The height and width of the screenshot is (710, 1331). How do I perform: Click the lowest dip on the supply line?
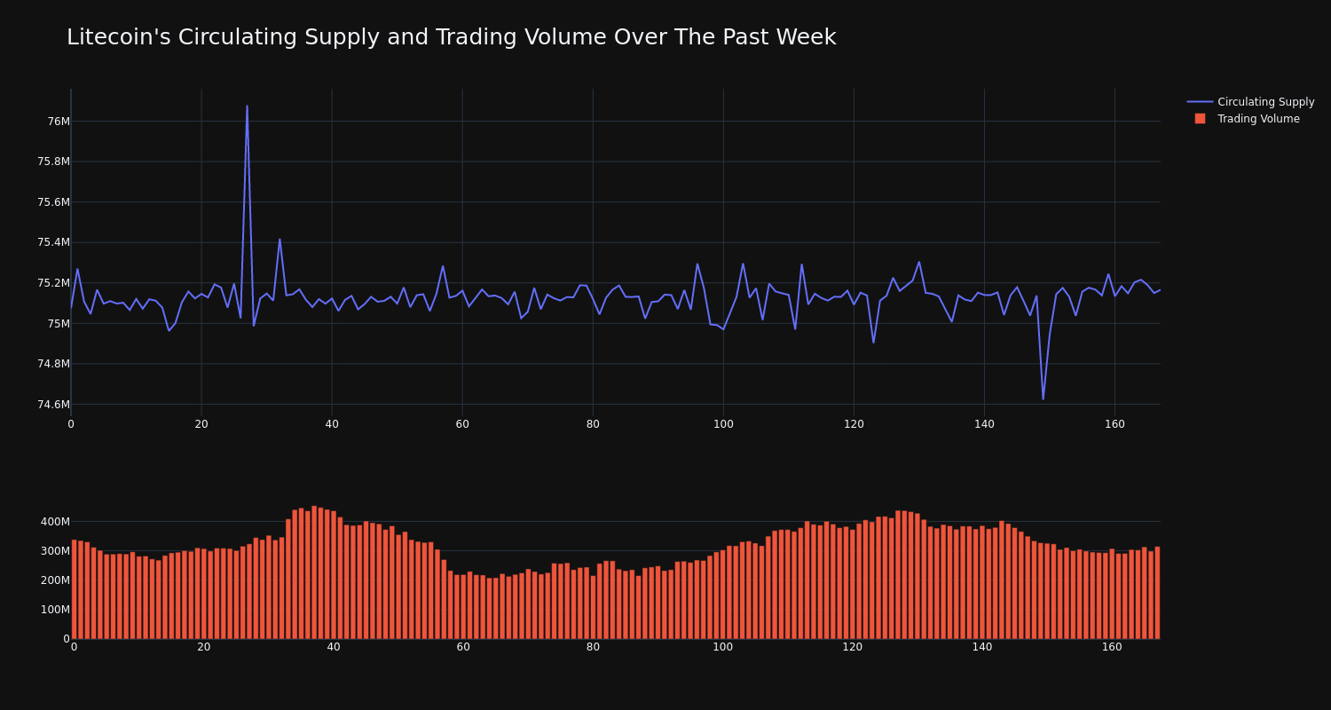click(1043, 398)
